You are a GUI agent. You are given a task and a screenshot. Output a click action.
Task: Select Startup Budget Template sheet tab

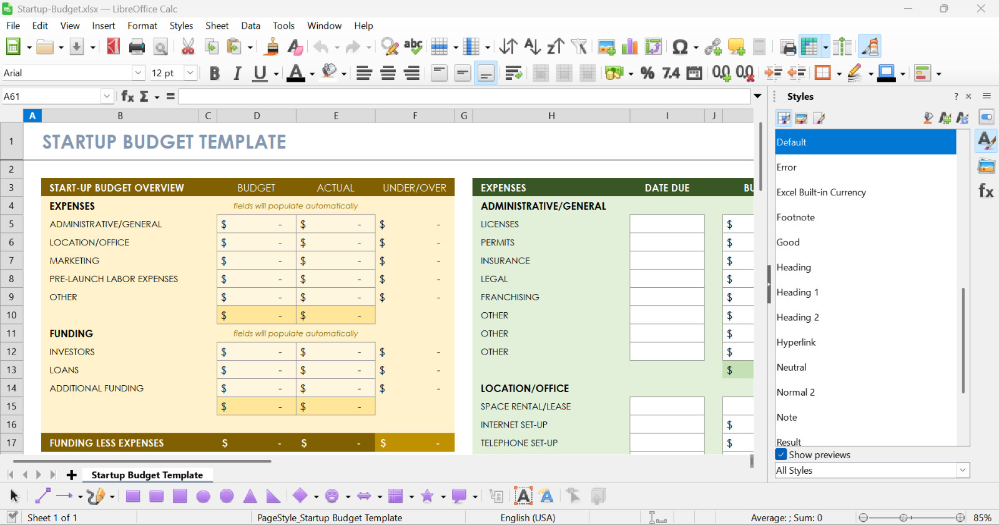pyautogui.click(x=147, y=475)
